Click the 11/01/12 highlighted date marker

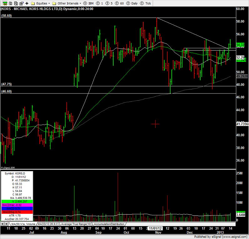pyautogui.click(x=155, y=228)
